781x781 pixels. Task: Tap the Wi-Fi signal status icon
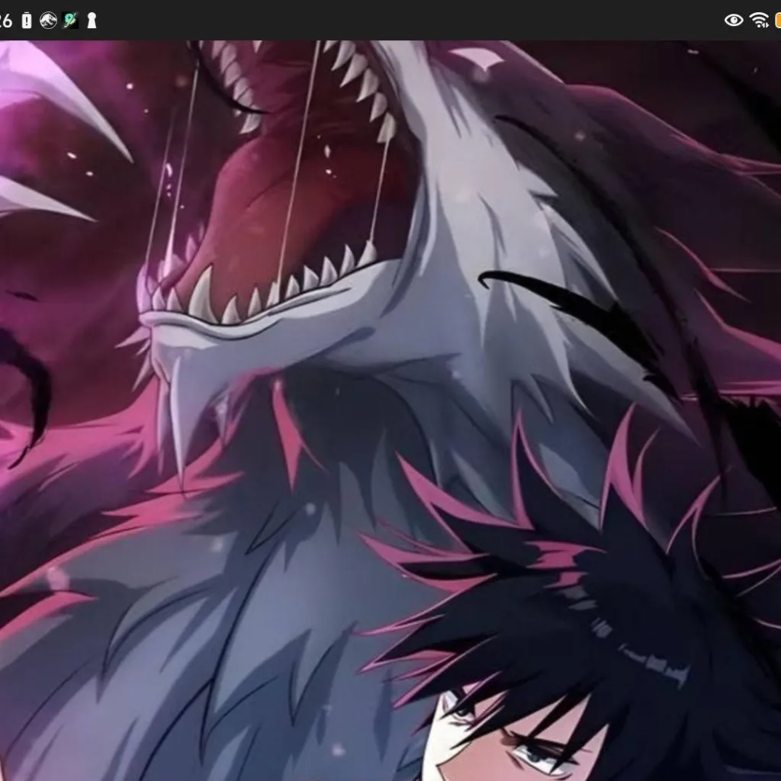(x=759, y=21)
